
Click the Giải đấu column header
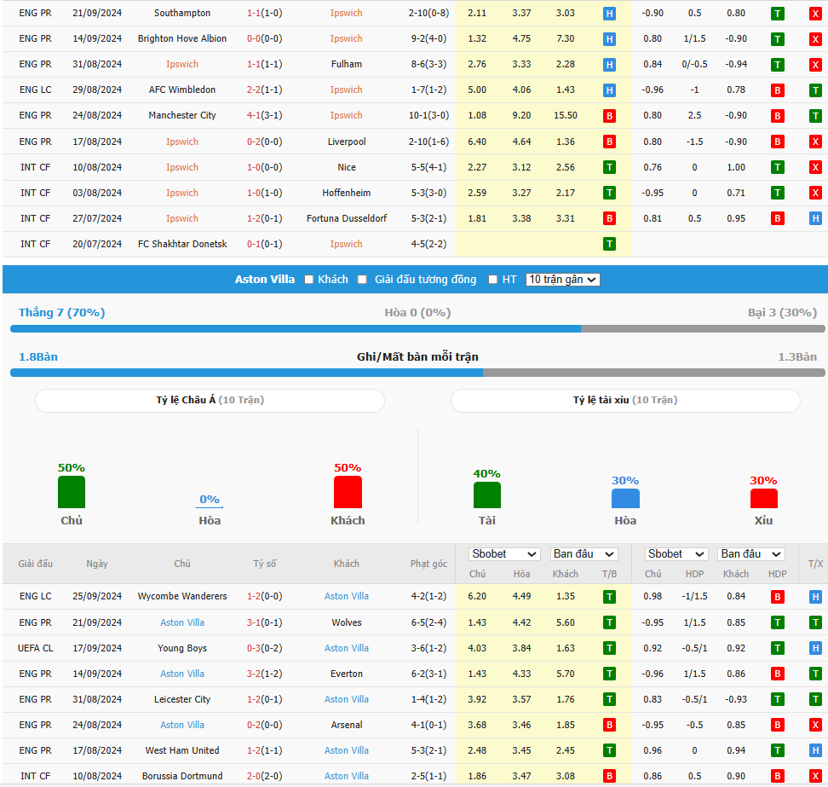[x=36, y=564]
